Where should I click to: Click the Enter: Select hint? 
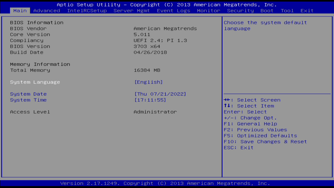(x=245, y=112)
